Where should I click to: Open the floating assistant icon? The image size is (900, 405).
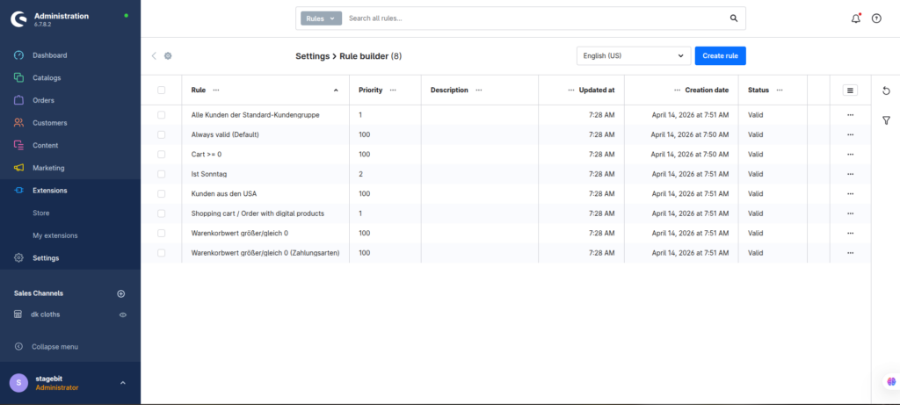(x=891, y=381)
